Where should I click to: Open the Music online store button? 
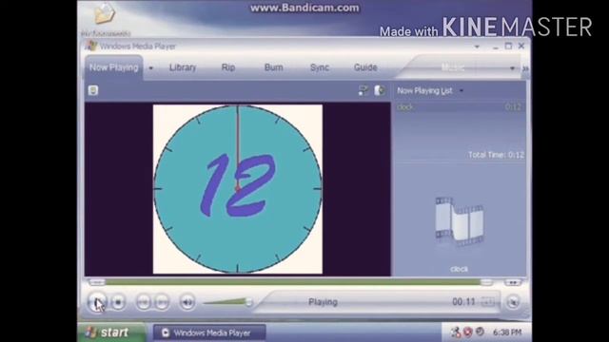click(453, 67)
